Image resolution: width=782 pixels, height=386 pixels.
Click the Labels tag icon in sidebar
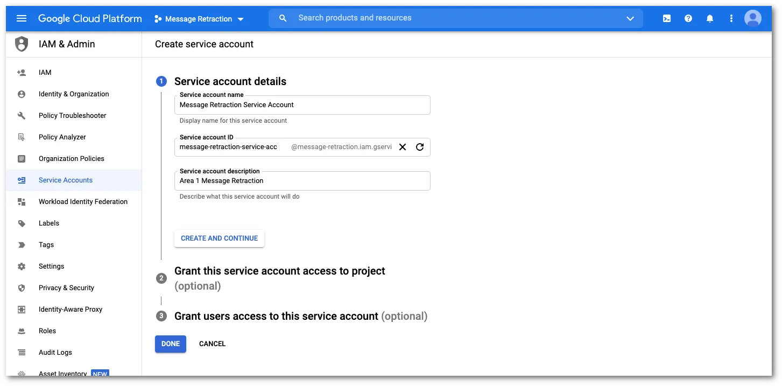22,223
